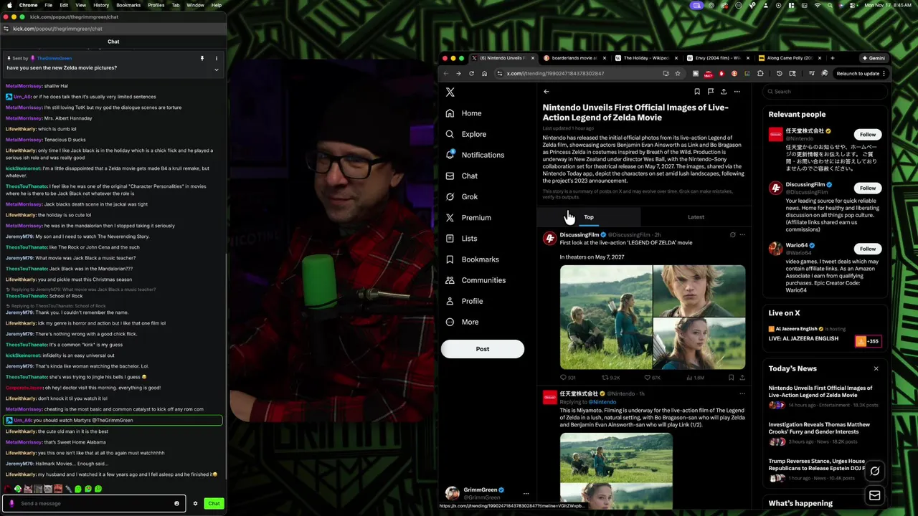918x516 pixels.
Task: Open the story's three-dot options menu
Action: click(x=737, y=92)
